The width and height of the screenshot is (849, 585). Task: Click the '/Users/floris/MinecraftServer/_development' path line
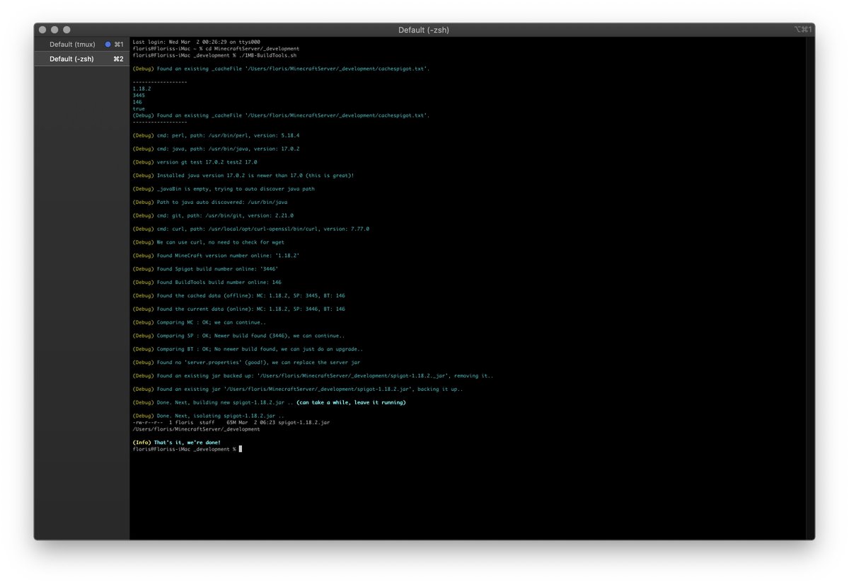pyautogui.click(x=196, y=429)
